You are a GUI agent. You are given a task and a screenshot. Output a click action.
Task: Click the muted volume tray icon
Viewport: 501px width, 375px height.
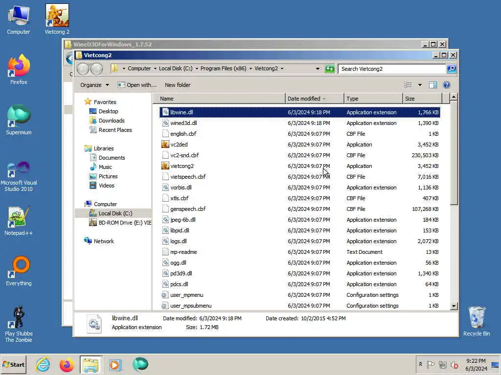(x=454, y=364)
